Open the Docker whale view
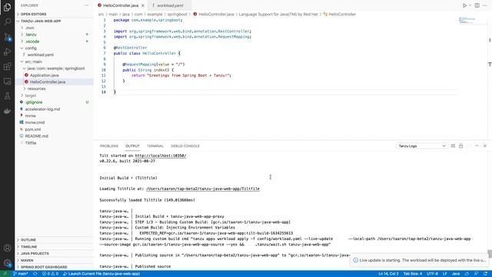This screenshot has height=277, width=492. (7, 111)
